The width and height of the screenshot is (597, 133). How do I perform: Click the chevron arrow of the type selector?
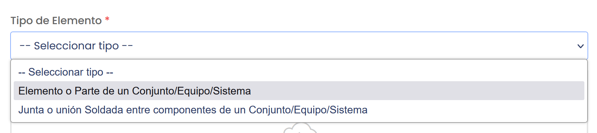[x=580, y=46]
